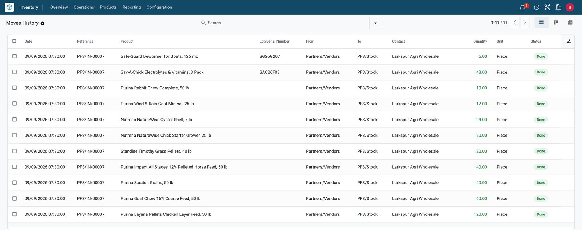Open the optional columns adjuster icon
The height and width of the screenshot is (230, 582).
pos(569,41)
